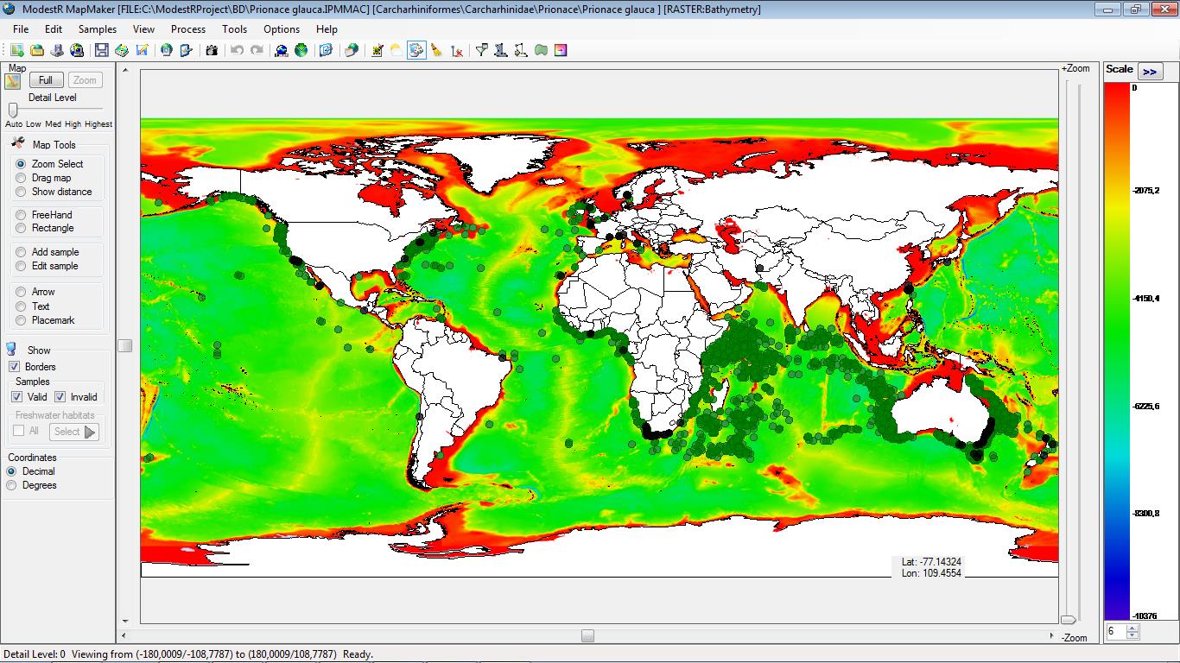This screenshot has width=1180, height=663.
Task: Click the cloud and sun toolbar icon
Action: 396,50
